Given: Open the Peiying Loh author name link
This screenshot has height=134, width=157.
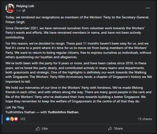Looking at the screenshot, I should point(25,6).
